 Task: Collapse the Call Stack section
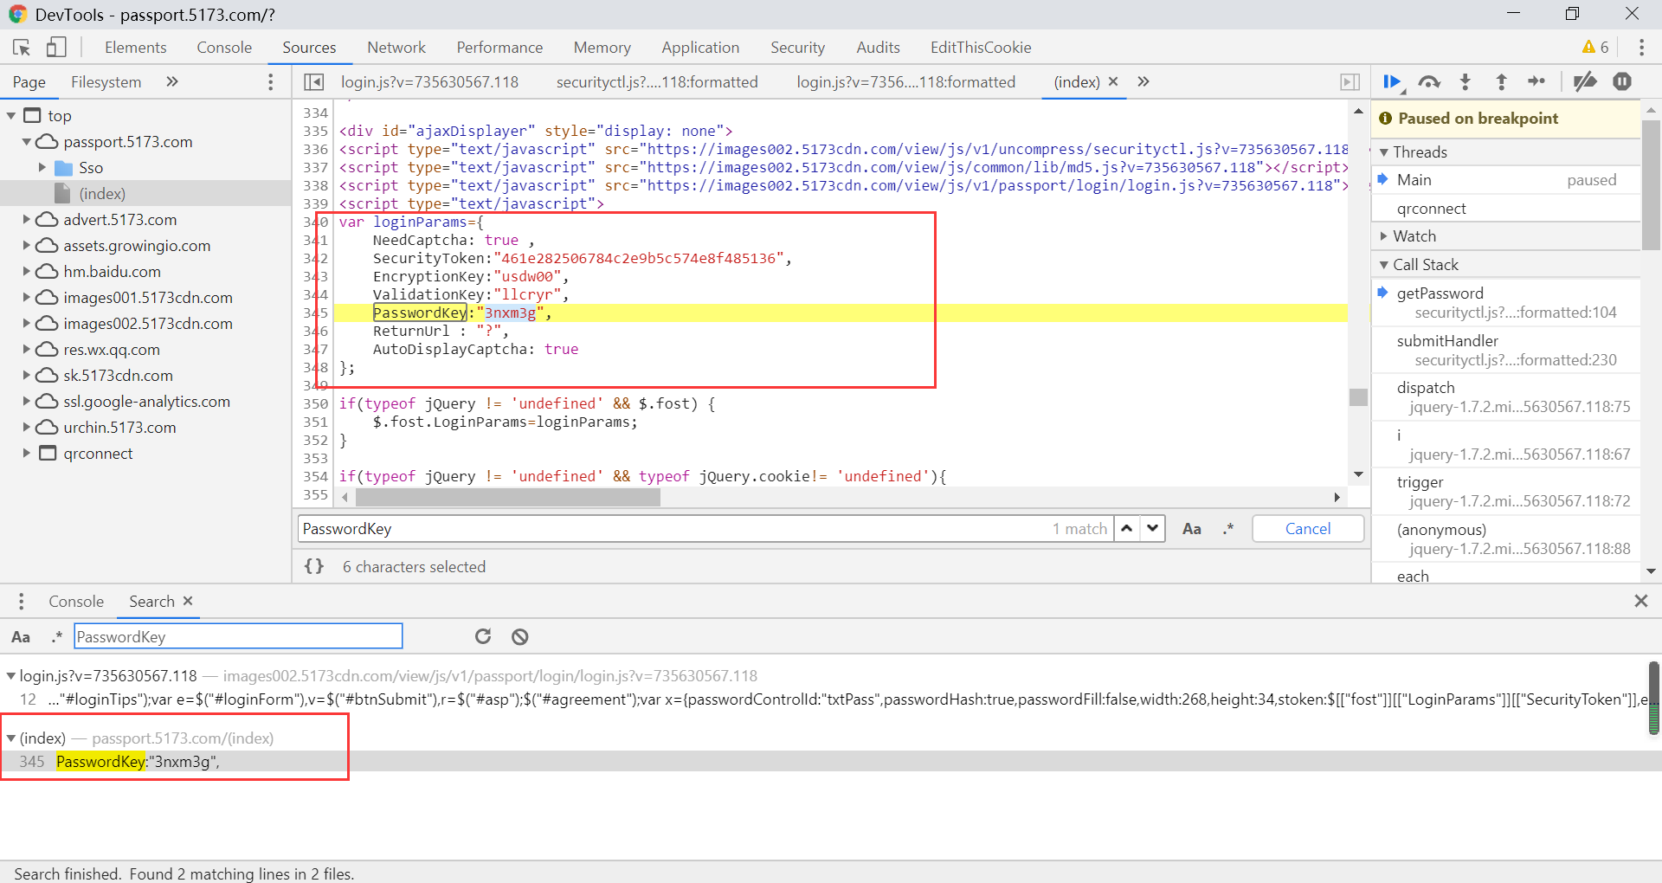[1384, 265]
